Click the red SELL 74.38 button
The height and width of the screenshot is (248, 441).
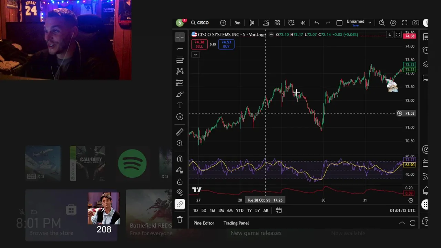pyautogui.click(x=199, y=44)
